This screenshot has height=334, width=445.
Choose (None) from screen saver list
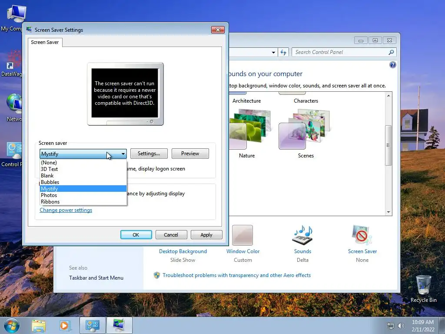83,163
